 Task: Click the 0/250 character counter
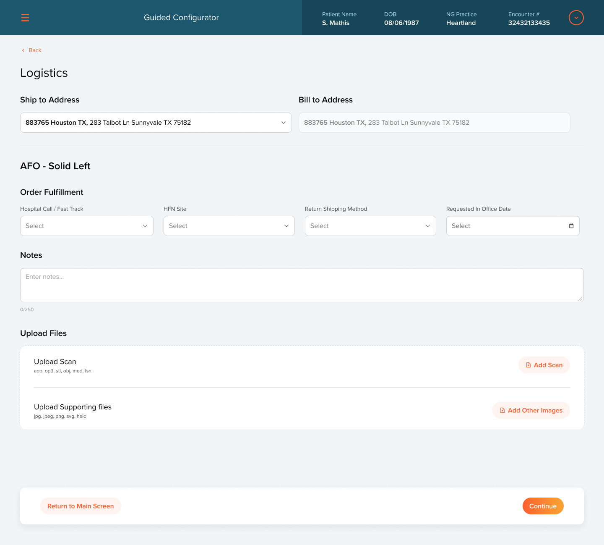(x=27, y=309)
